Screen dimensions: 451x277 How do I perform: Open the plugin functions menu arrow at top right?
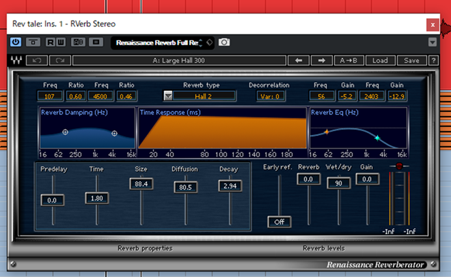click(432, 42)
